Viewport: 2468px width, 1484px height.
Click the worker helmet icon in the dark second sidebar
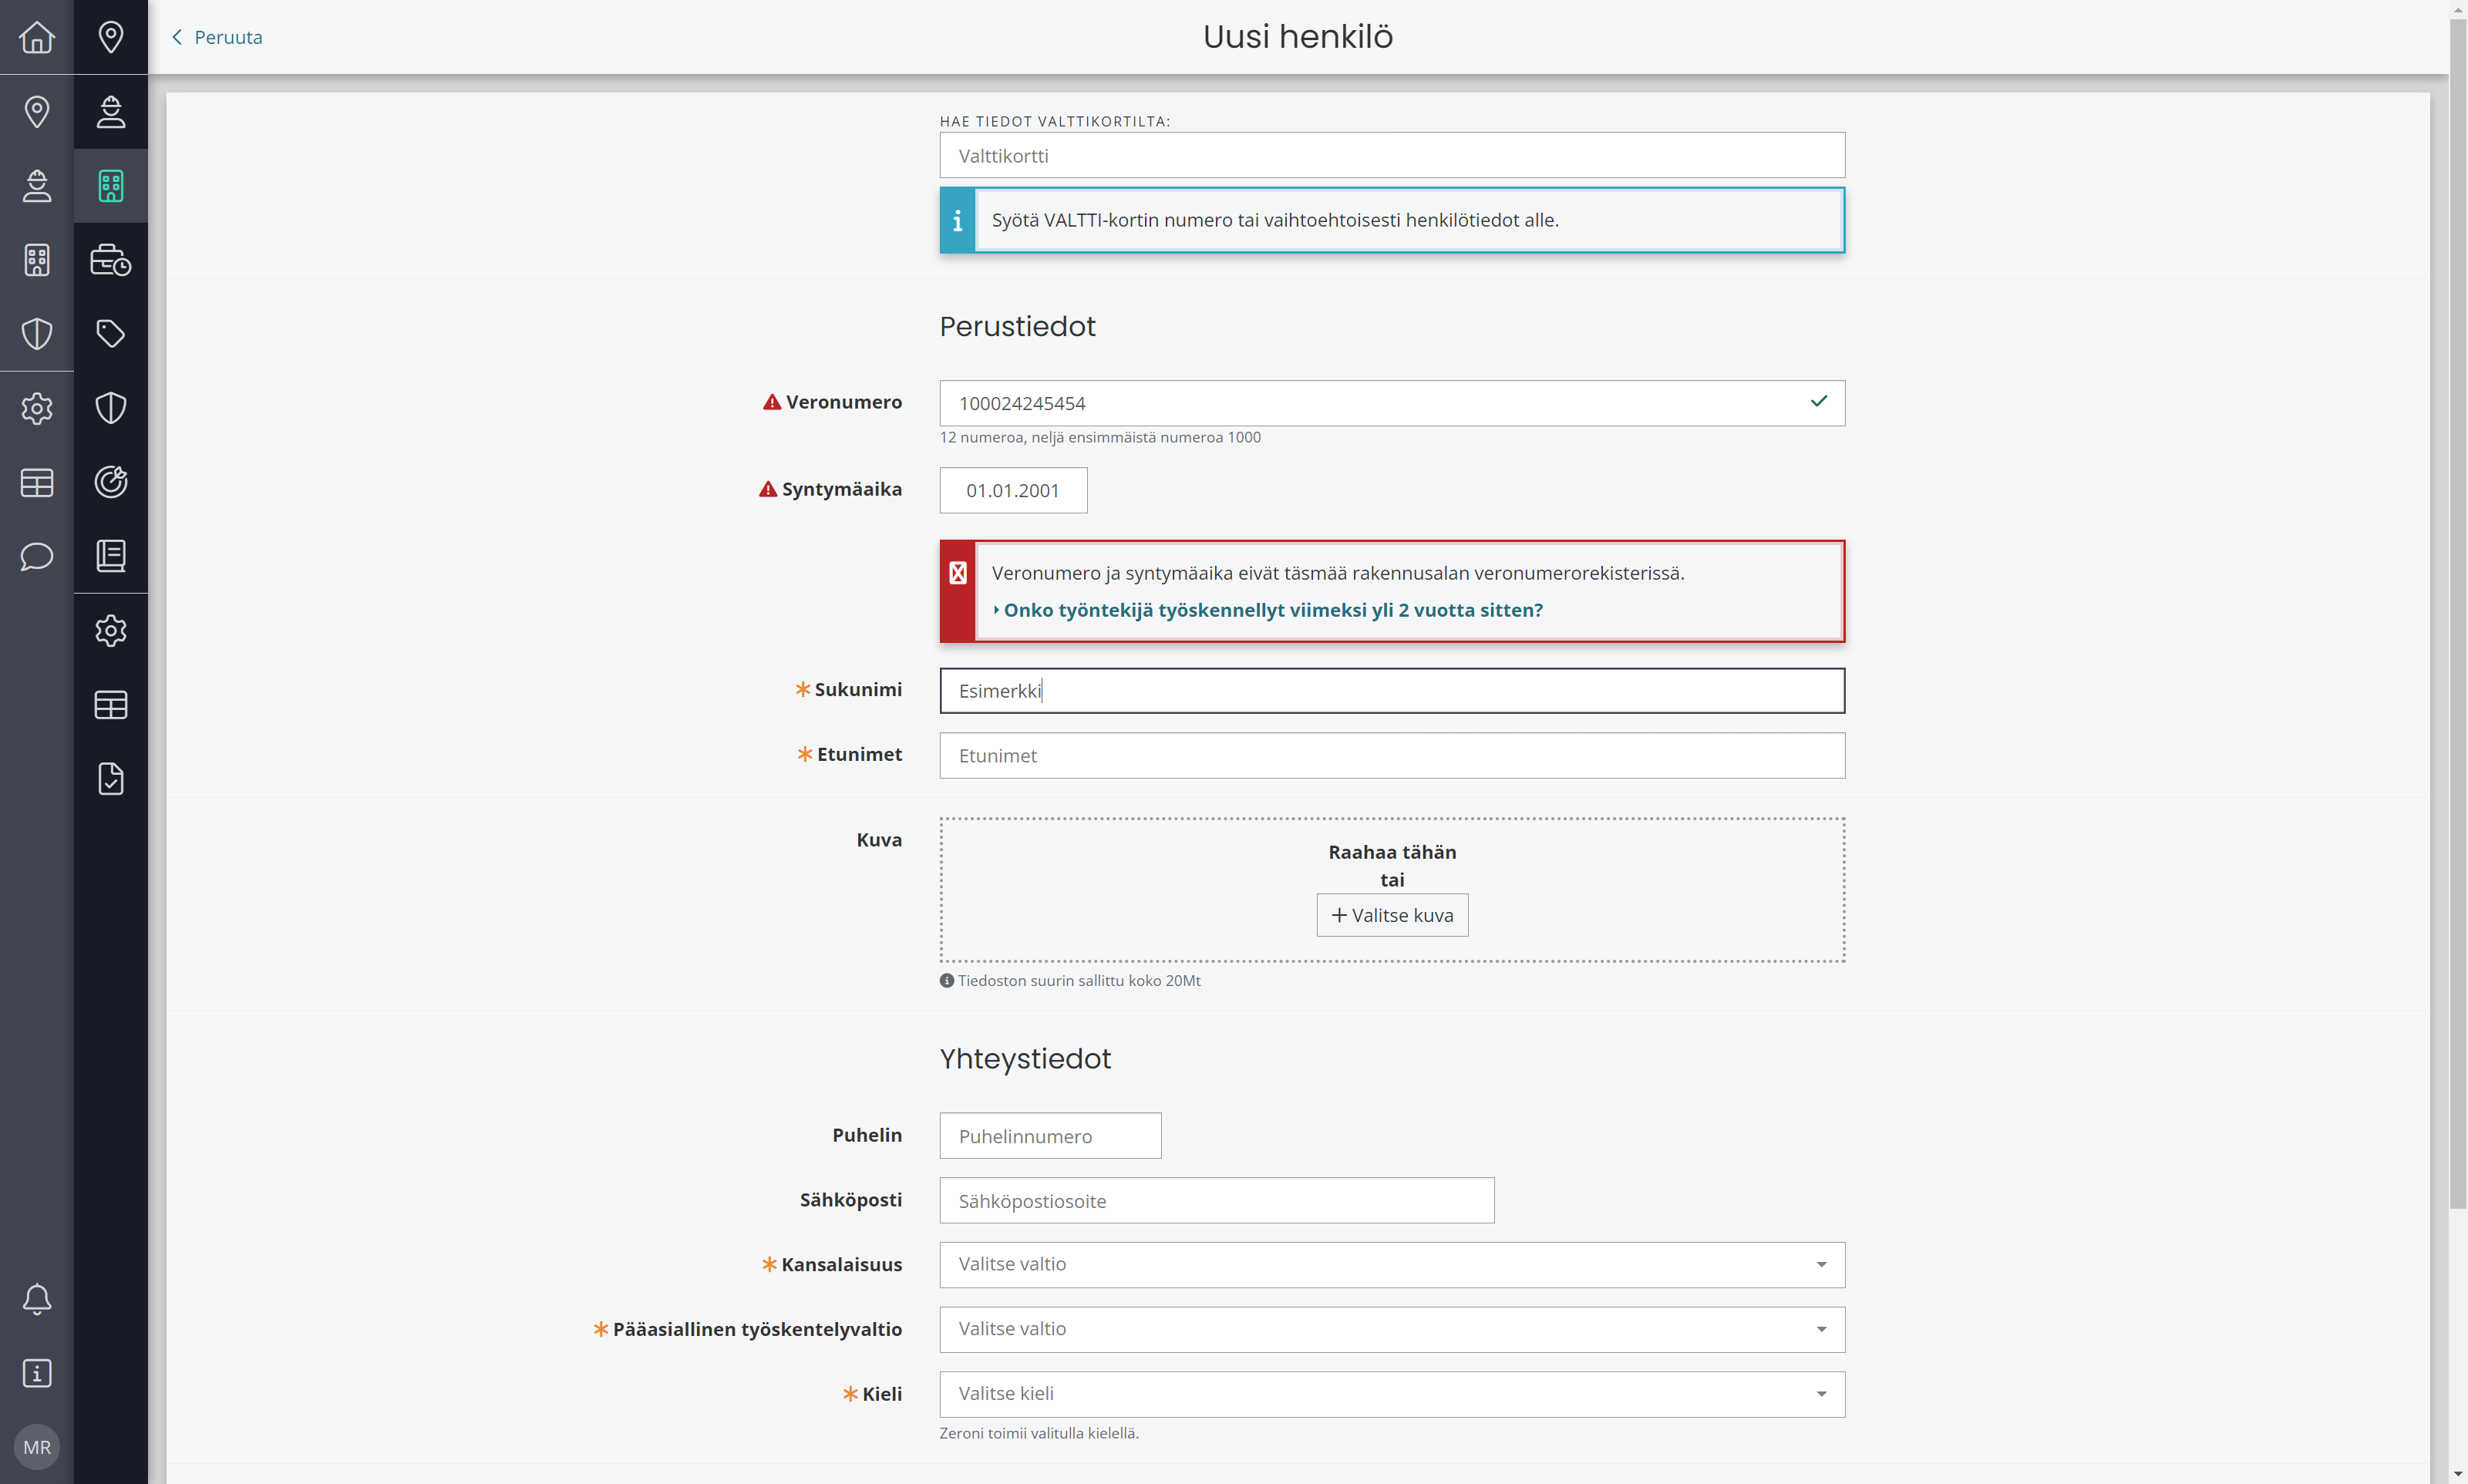[111, 111]
